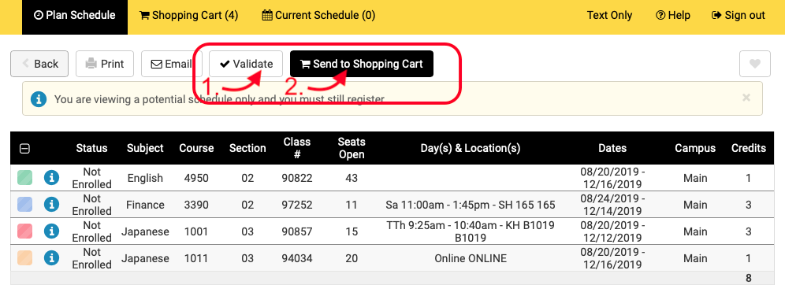Select orange swatch for Japanese 1011
Screen dimensions: 785x285
click(25, 258)
